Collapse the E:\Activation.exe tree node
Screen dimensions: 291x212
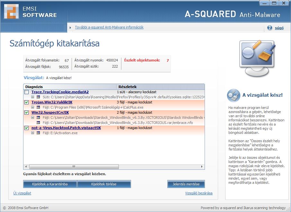click(32, 133)
